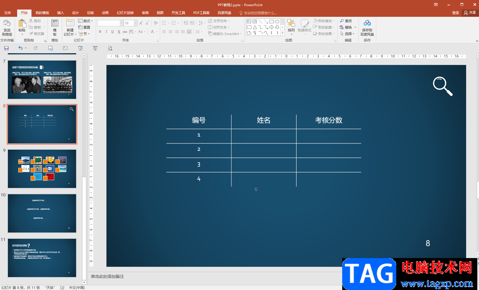Viewport: 479px width, 290px height.
Task: Toggle Align Left paragraph
Action: click(164, 32)
